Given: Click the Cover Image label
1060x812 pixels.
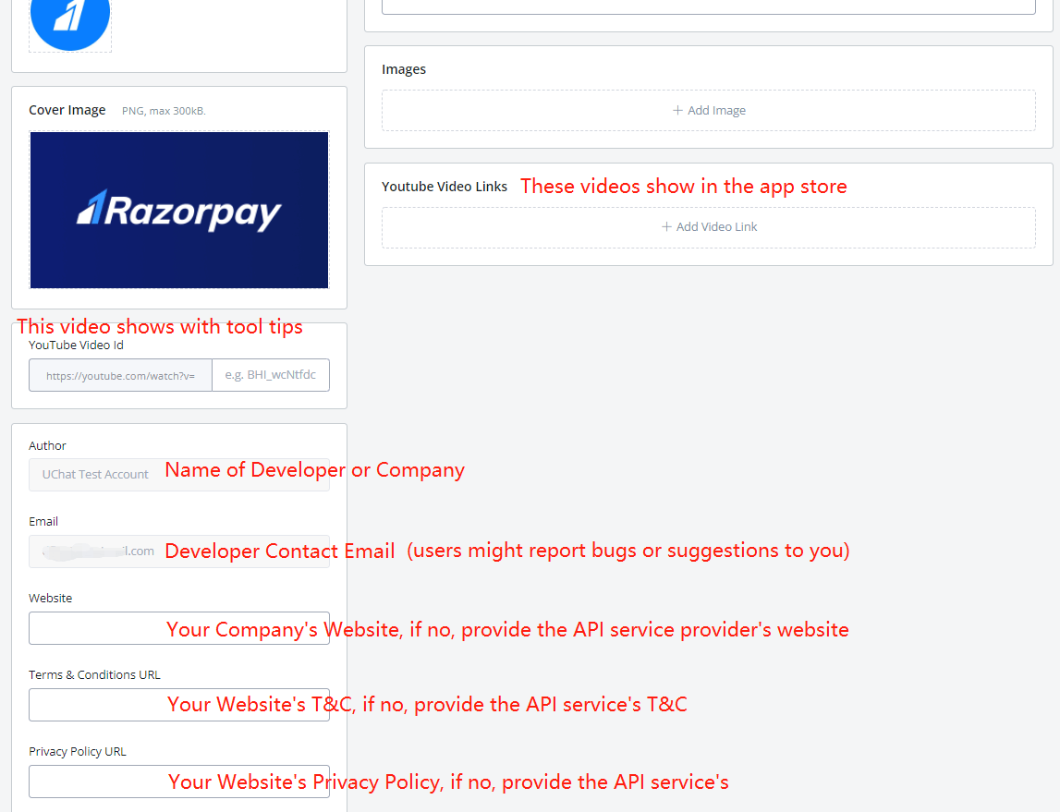Looking at the screenshot, I should (67, 110).
